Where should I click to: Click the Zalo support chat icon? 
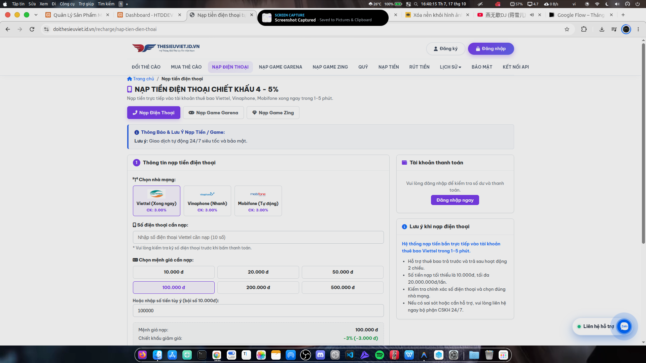(x=624, y=326)
